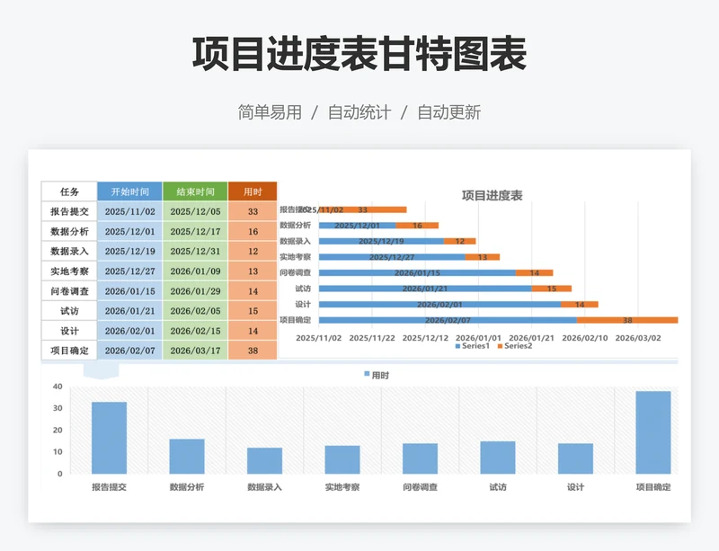Click the 问卷调查 task cell in table

[x=69, y=291]
